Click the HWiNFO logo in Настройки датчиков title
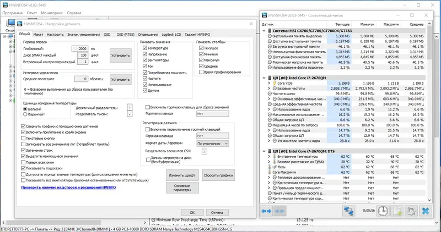This screenshot has height=232, width=441. [20, 24]
